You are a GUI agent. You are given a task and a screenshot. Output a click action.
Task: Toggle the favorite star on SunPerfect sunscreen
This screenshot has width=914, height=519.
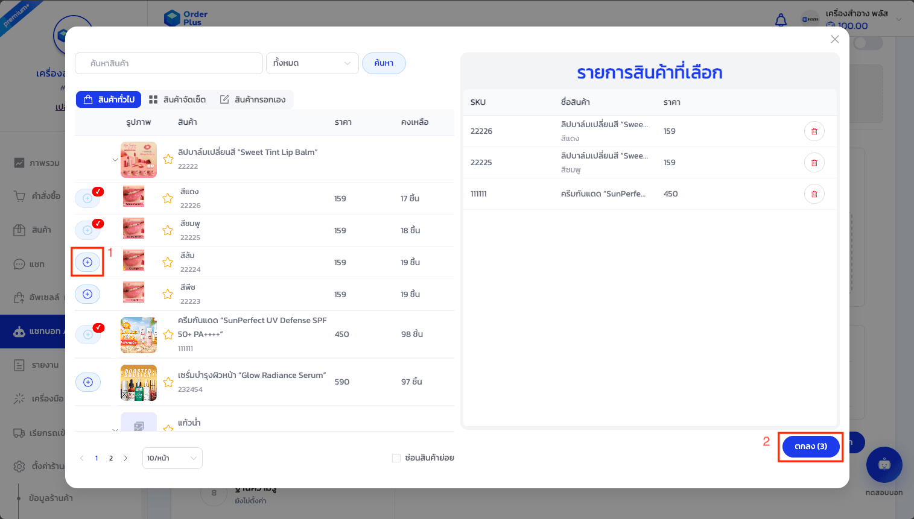pos(168,334)
